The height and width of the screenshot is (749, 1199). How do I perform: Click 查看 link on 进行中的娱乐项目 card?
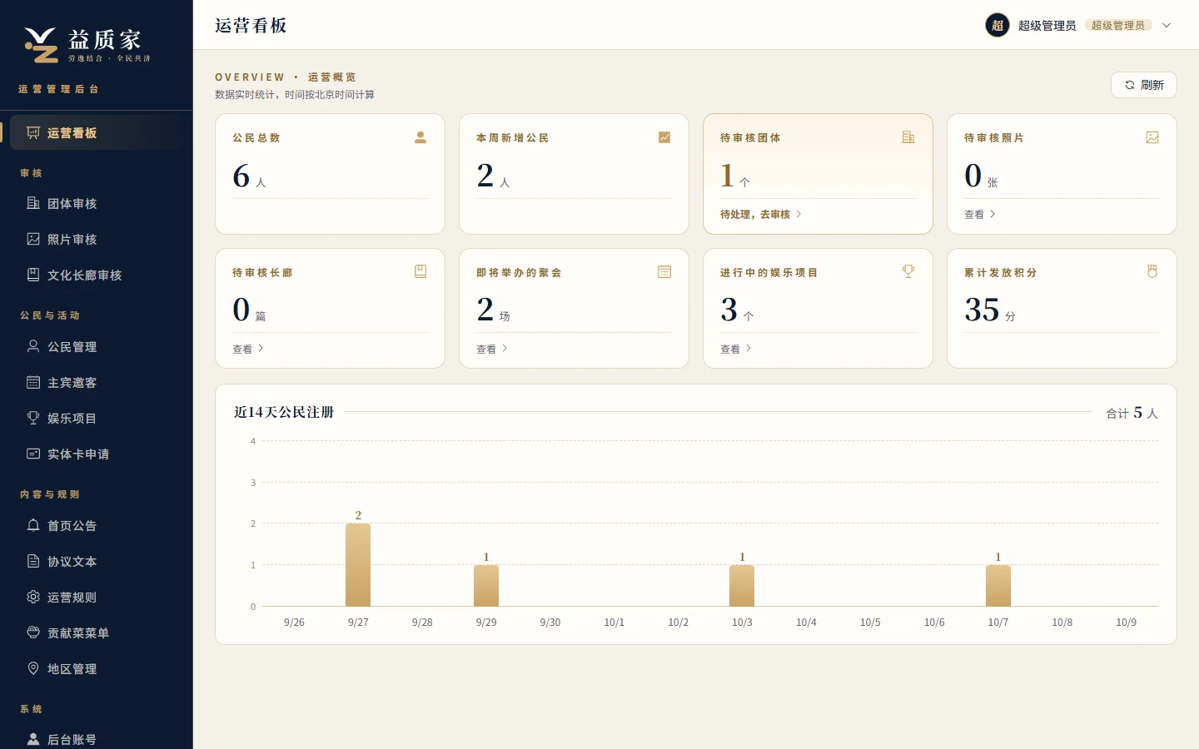[x=736, y=350]
